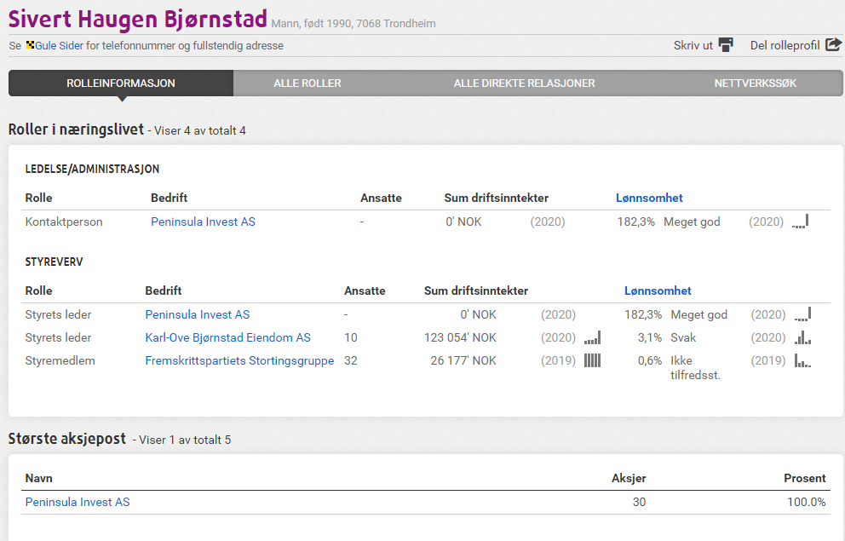
Task: Open Peninsula Invest AS in Kontaktperson row
Action: [x=204, y=222]
